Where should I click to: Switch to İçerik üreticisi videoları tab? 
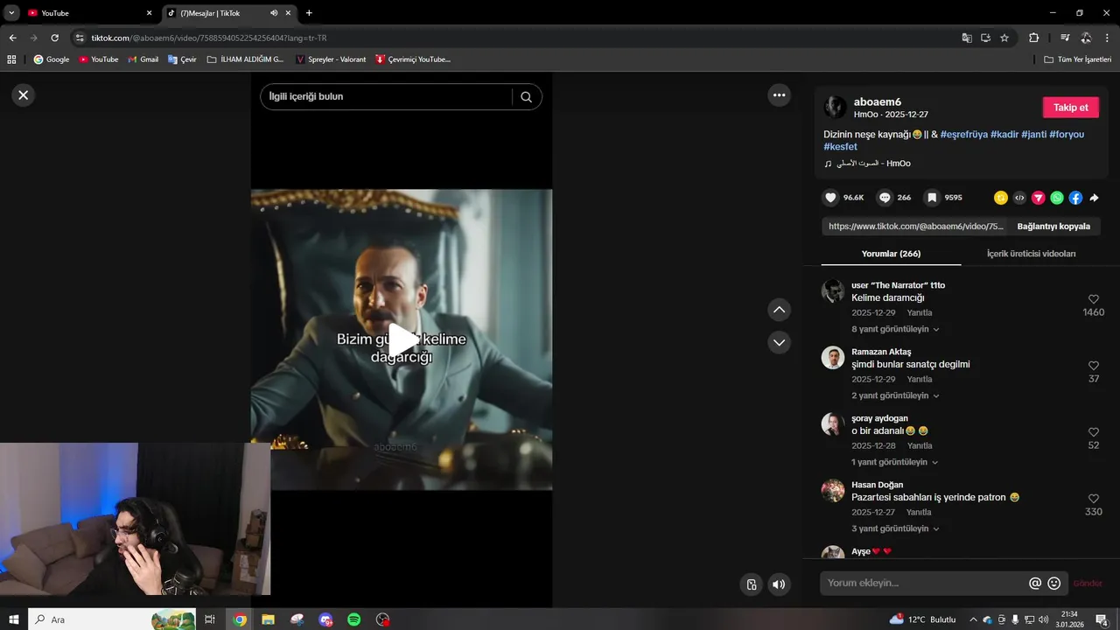pos(1031,254)
